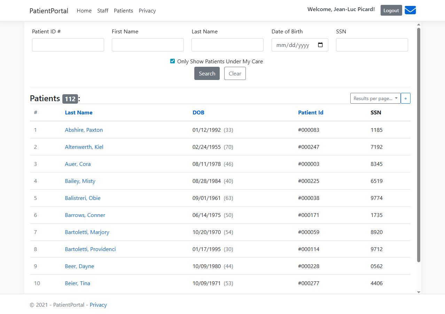The height and width of the screenshot is (314, 445).
Task: Open the messages envelope icon
Action: 410,10
